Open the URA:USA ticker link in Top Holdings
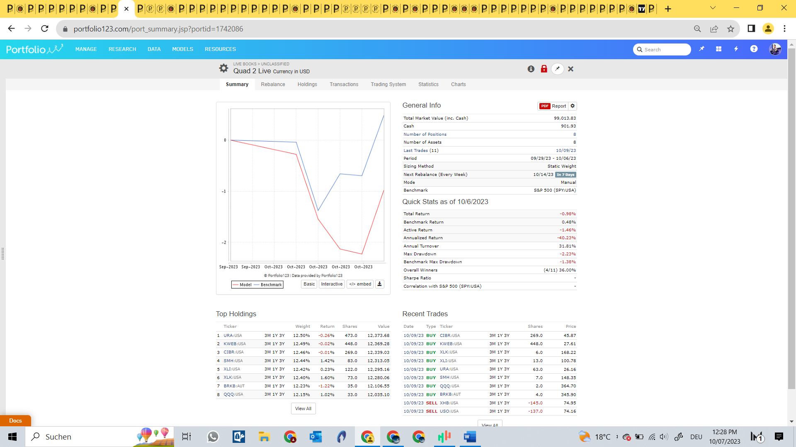Viewport: 796px width, 447px height. click(233, 336)
